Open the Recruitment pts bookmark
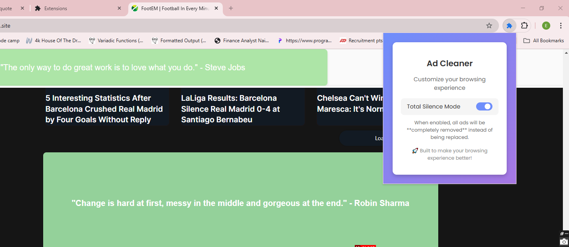This screenshot has width=569, height=247. point(361,41)
